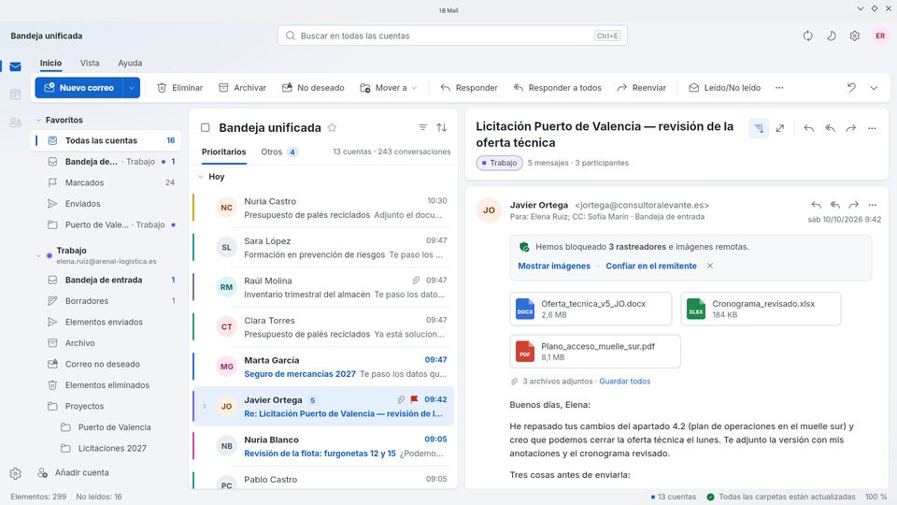Click the Nuevo correo button

(78, 88)
